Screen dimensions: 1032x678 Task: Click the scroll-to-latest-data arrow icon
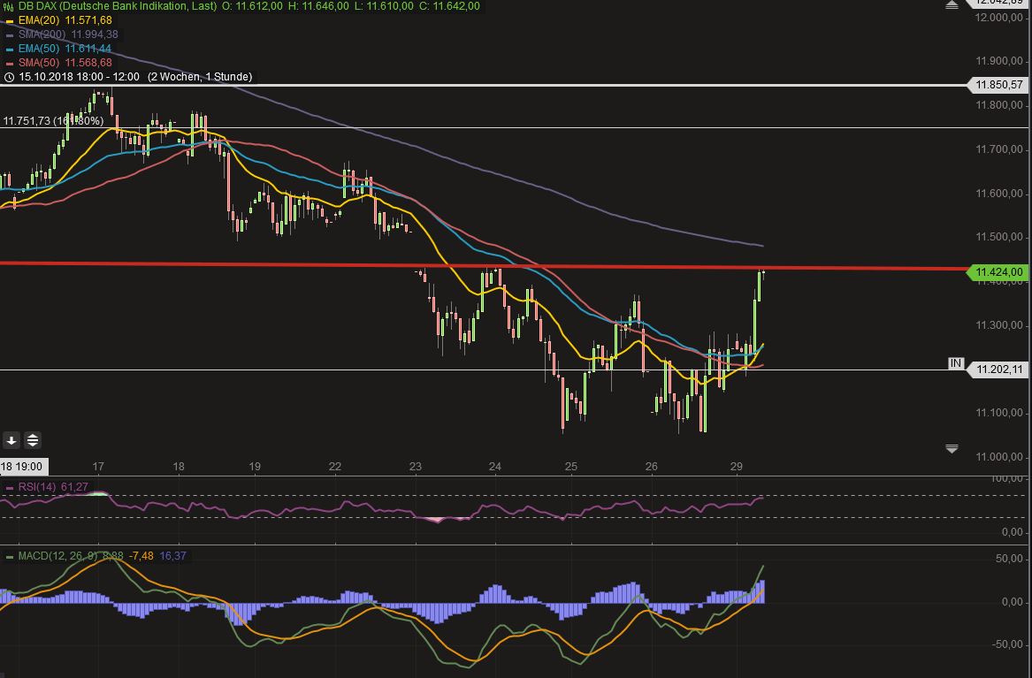[x=11, y=439]
